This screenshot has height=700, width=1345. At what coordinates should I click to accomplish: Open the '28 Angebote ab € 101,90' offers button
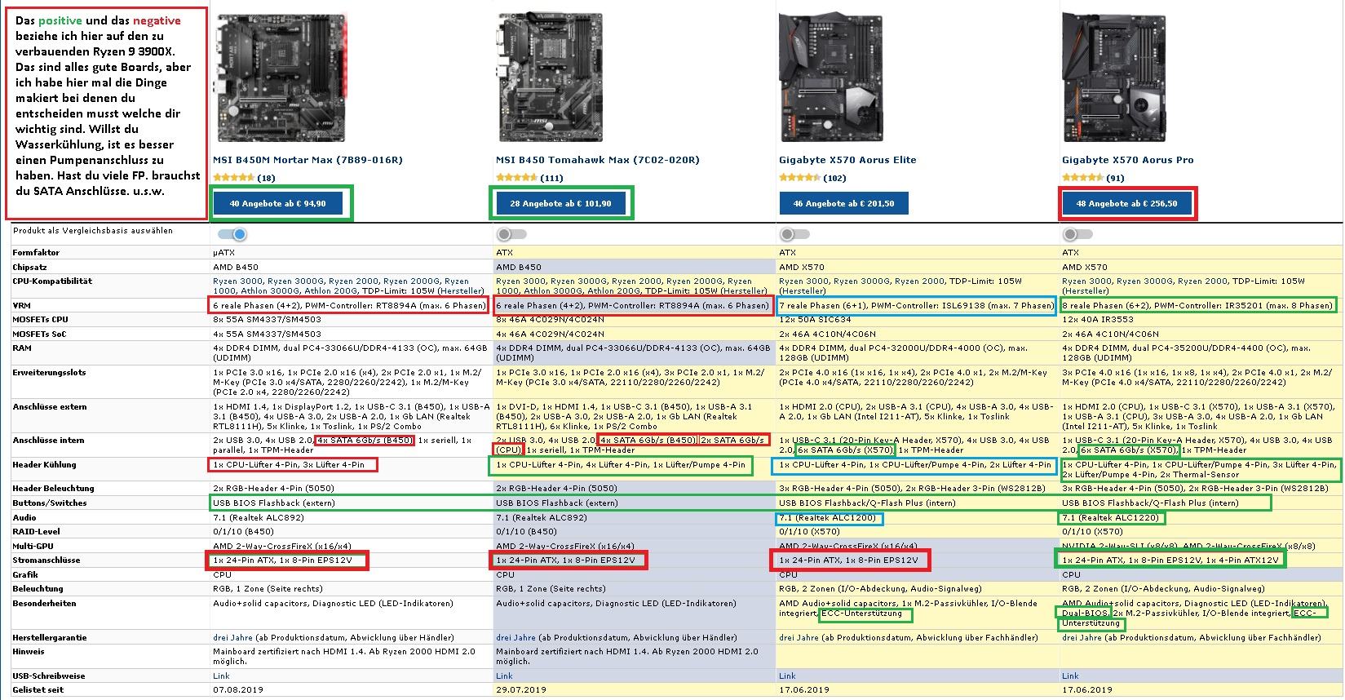pos(560,203)
